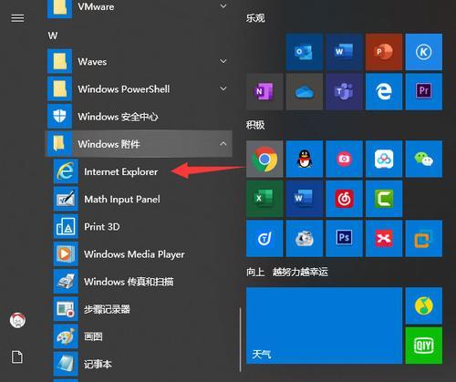
Task: Launch Internet Explorer from the app list
Action: click(x=139, y=171)
